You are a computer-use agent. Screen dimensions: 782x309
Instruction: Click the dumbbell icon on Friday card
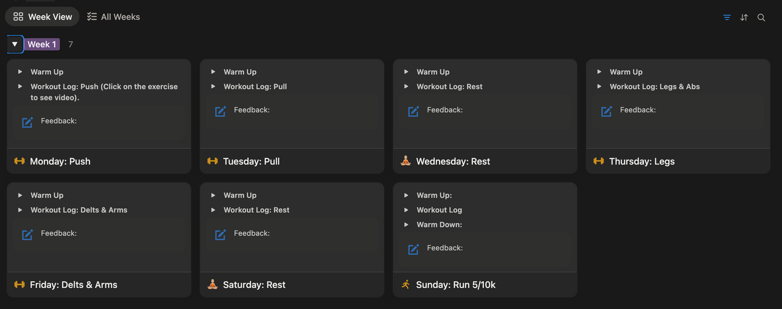coord(19,285)
